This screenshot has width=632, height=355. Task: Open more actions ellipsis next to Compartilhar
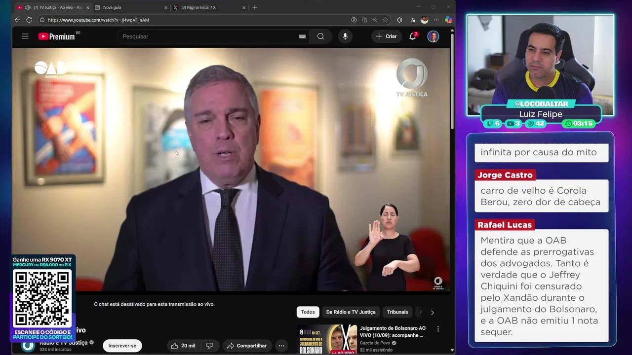(x=281, y=346)
